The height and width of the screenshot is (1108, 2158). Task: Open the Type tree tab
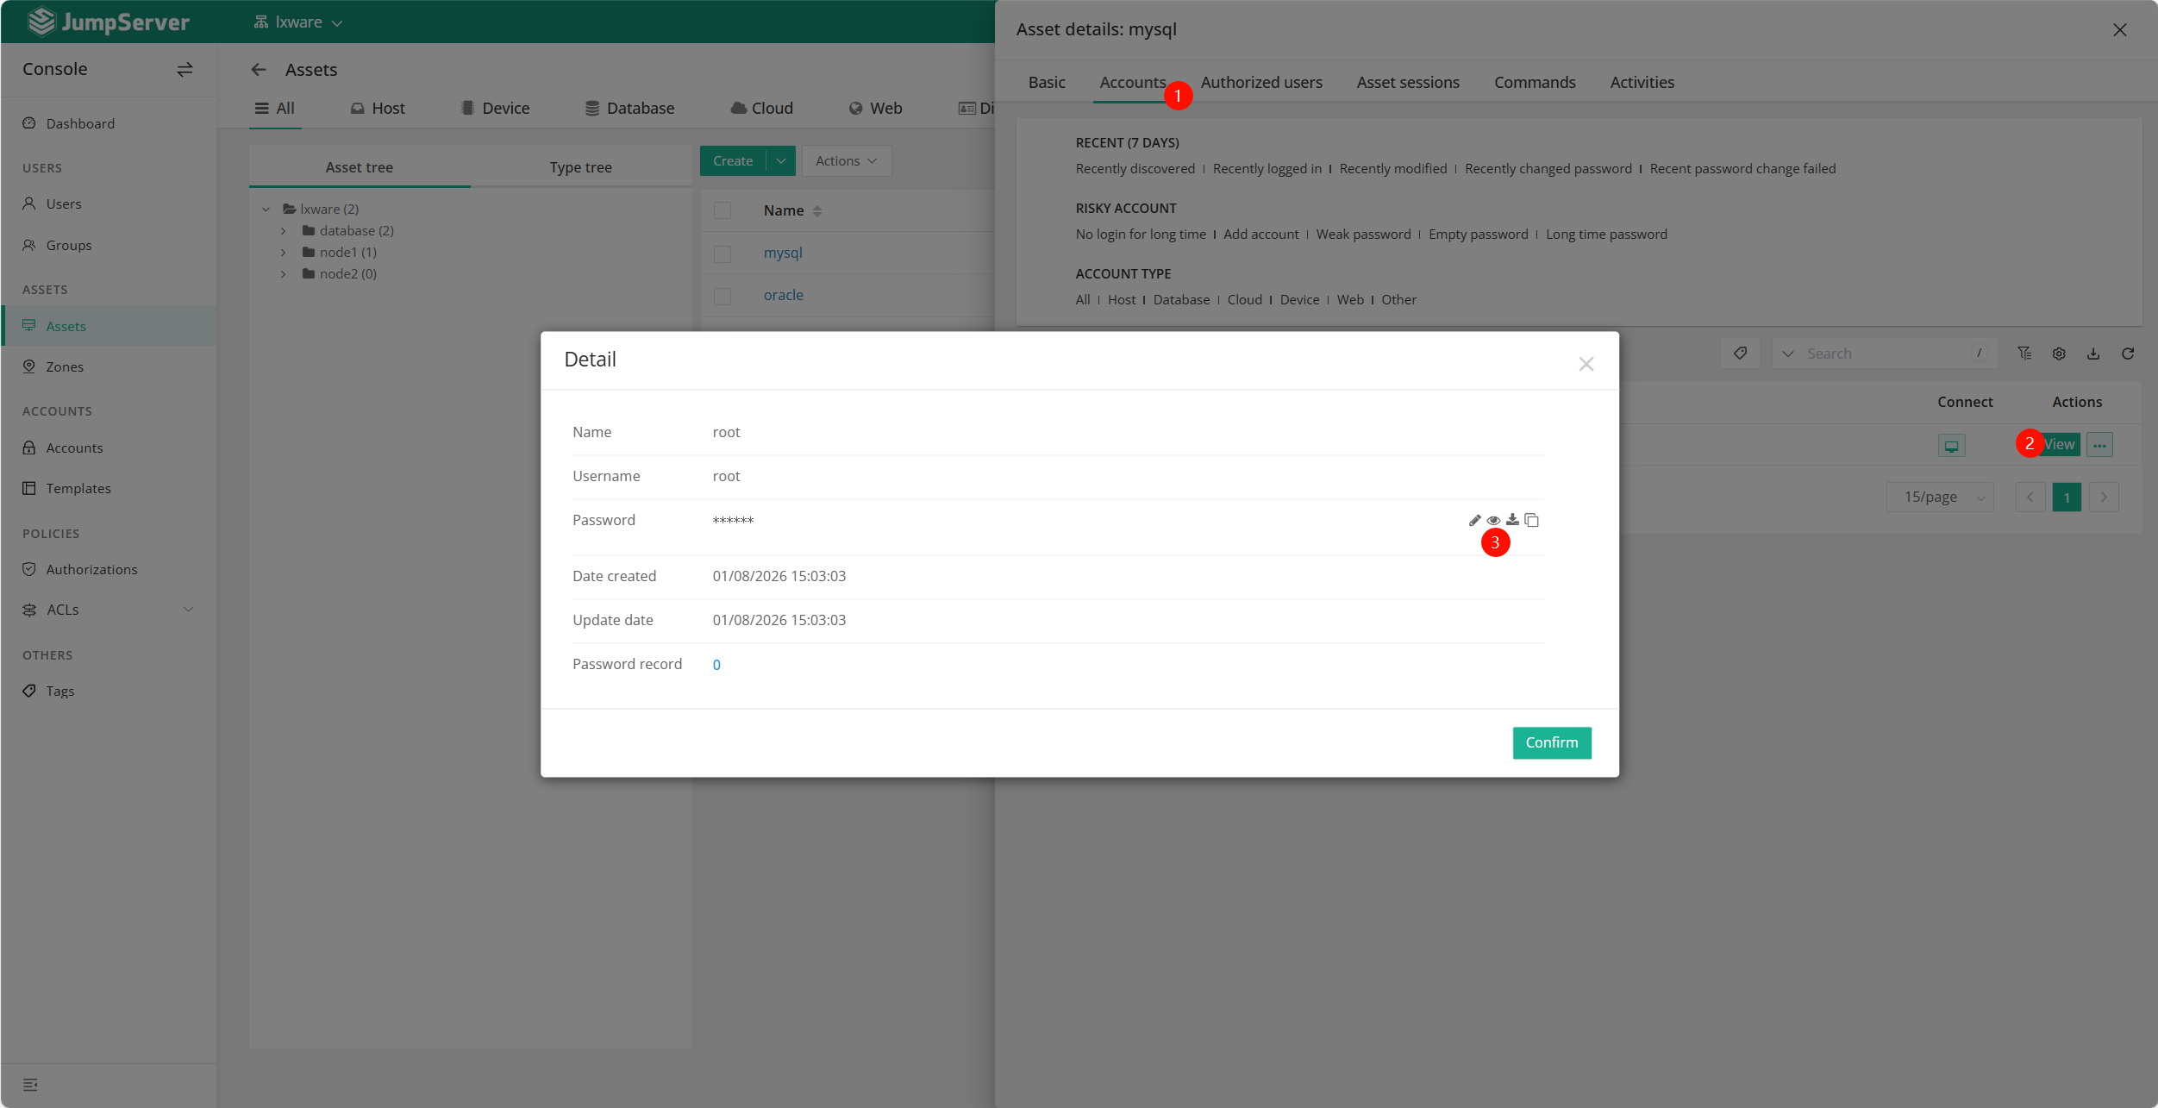(x=580, y=167)
